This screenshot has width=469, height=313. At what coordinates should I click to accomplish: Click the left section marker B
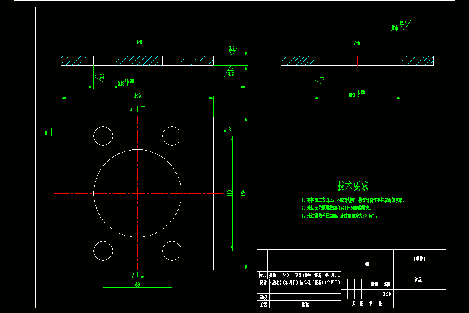[46, 133]
